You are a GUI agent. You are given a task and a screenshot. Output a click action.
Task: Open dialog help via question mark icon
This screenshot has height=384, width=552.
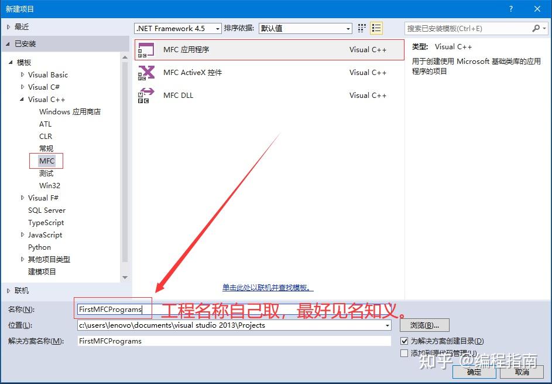pyautogui.click(x=510, y=8)
